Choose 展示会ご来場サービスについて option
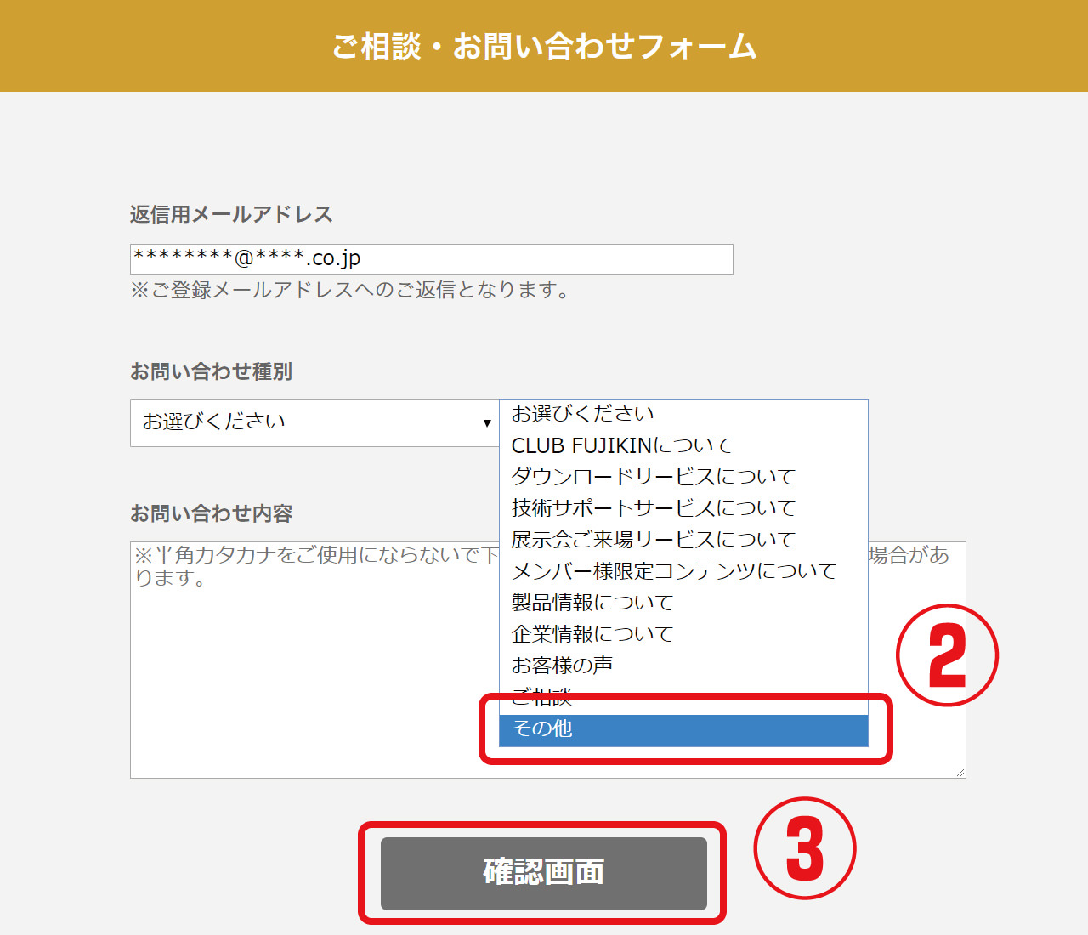The width and height of the screenshot is (1088, 935). (653, 540)
